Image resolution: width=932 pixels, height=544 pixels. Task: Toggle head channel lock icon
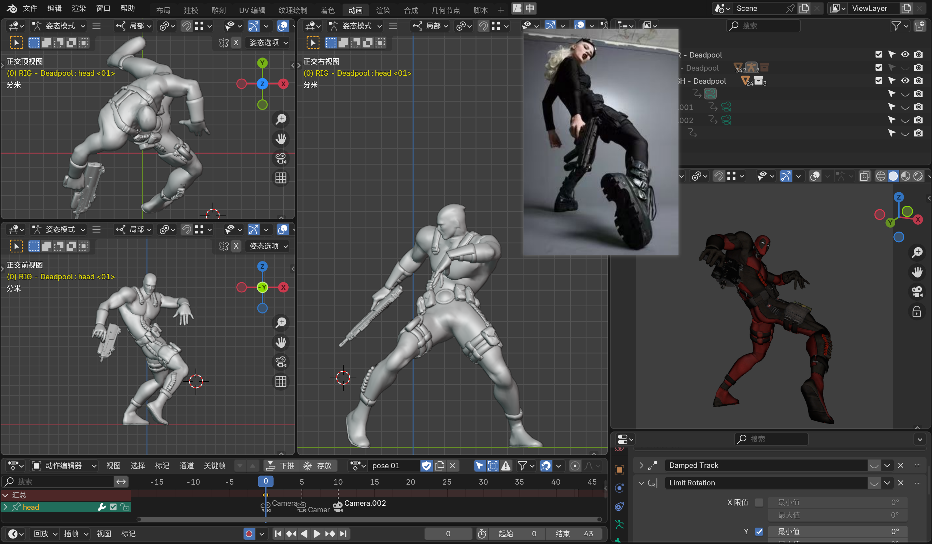tap(125, 507)
